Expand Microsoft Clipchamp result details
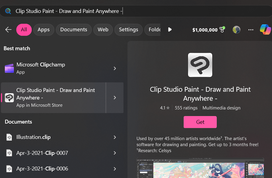 point(115,69)
